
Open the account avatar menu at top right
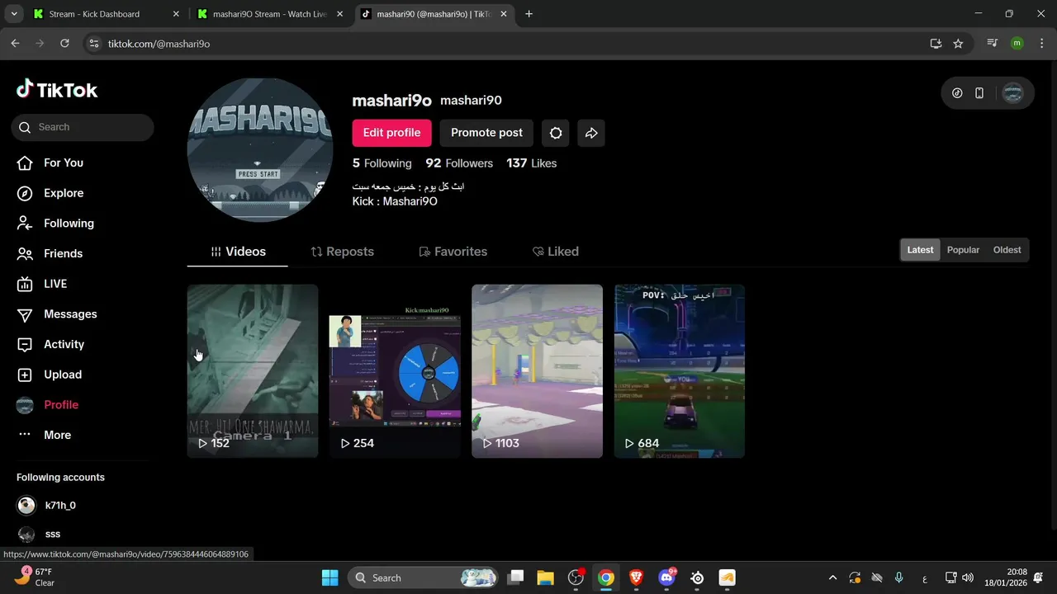(x=1012, y=93)
